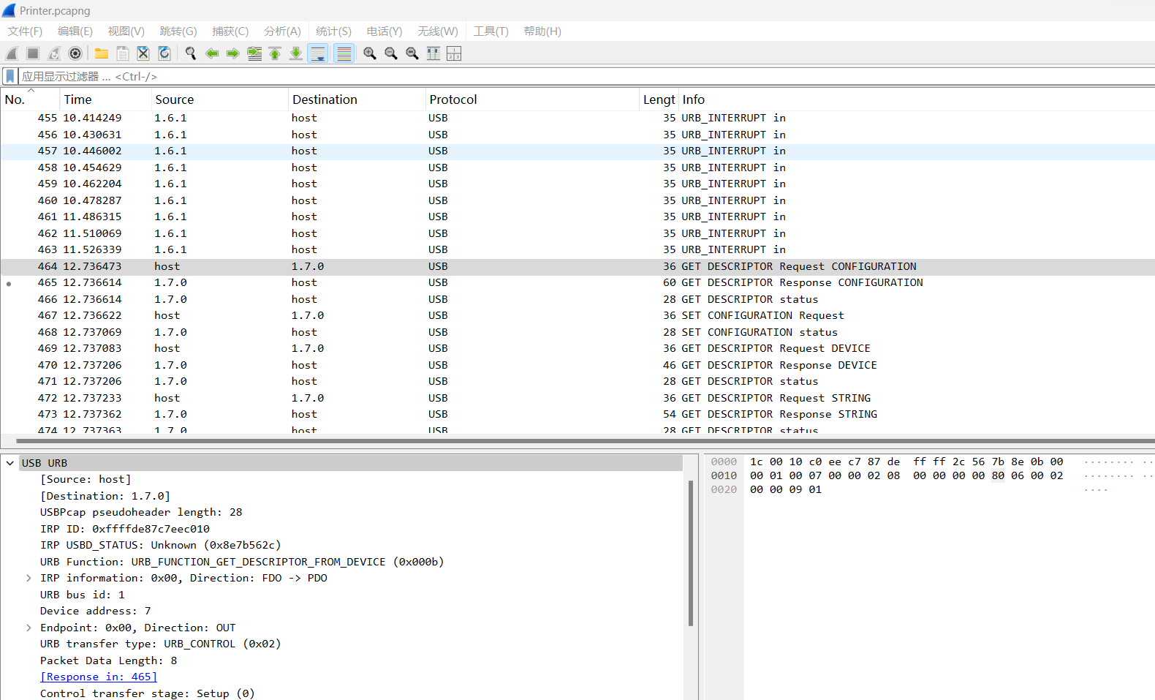Screen dimensions: 1155x700
Task: Expand the IRP information node
Action: point(29,578)
